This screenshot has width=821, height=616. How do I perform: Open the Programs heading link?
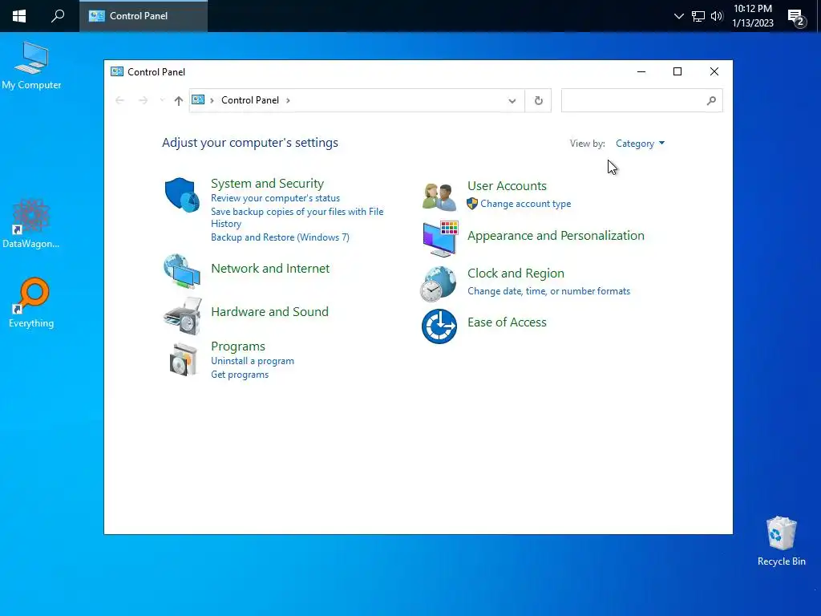tap(237, 346)
